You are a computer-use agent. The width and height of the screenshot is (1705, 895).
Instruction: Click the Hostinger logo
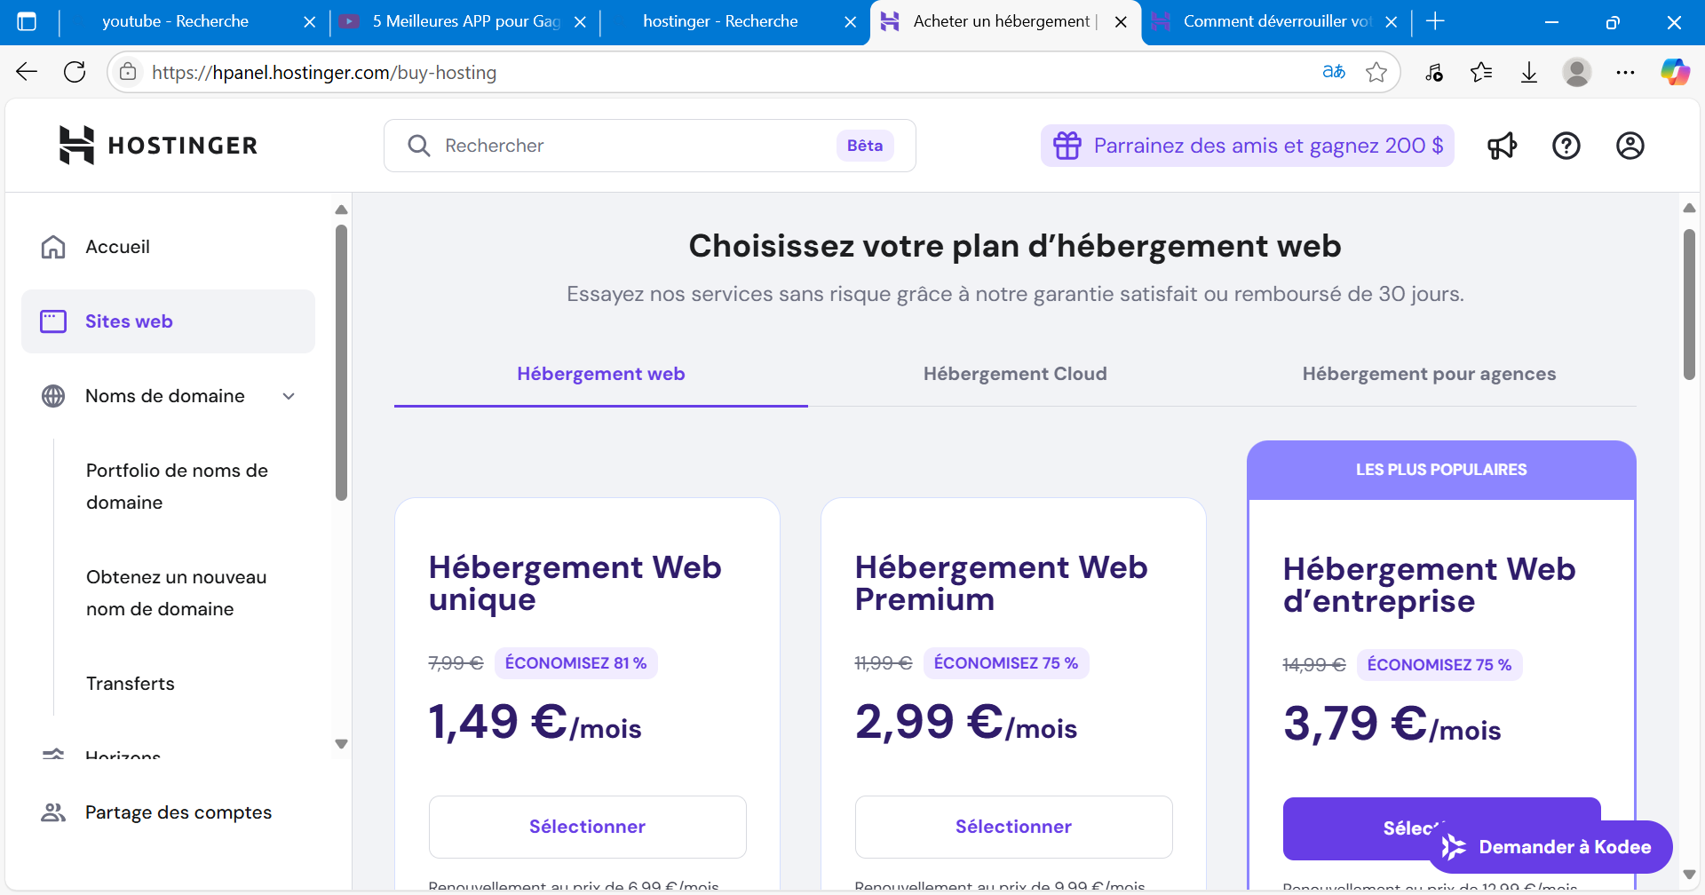click(x=158, y=146)
